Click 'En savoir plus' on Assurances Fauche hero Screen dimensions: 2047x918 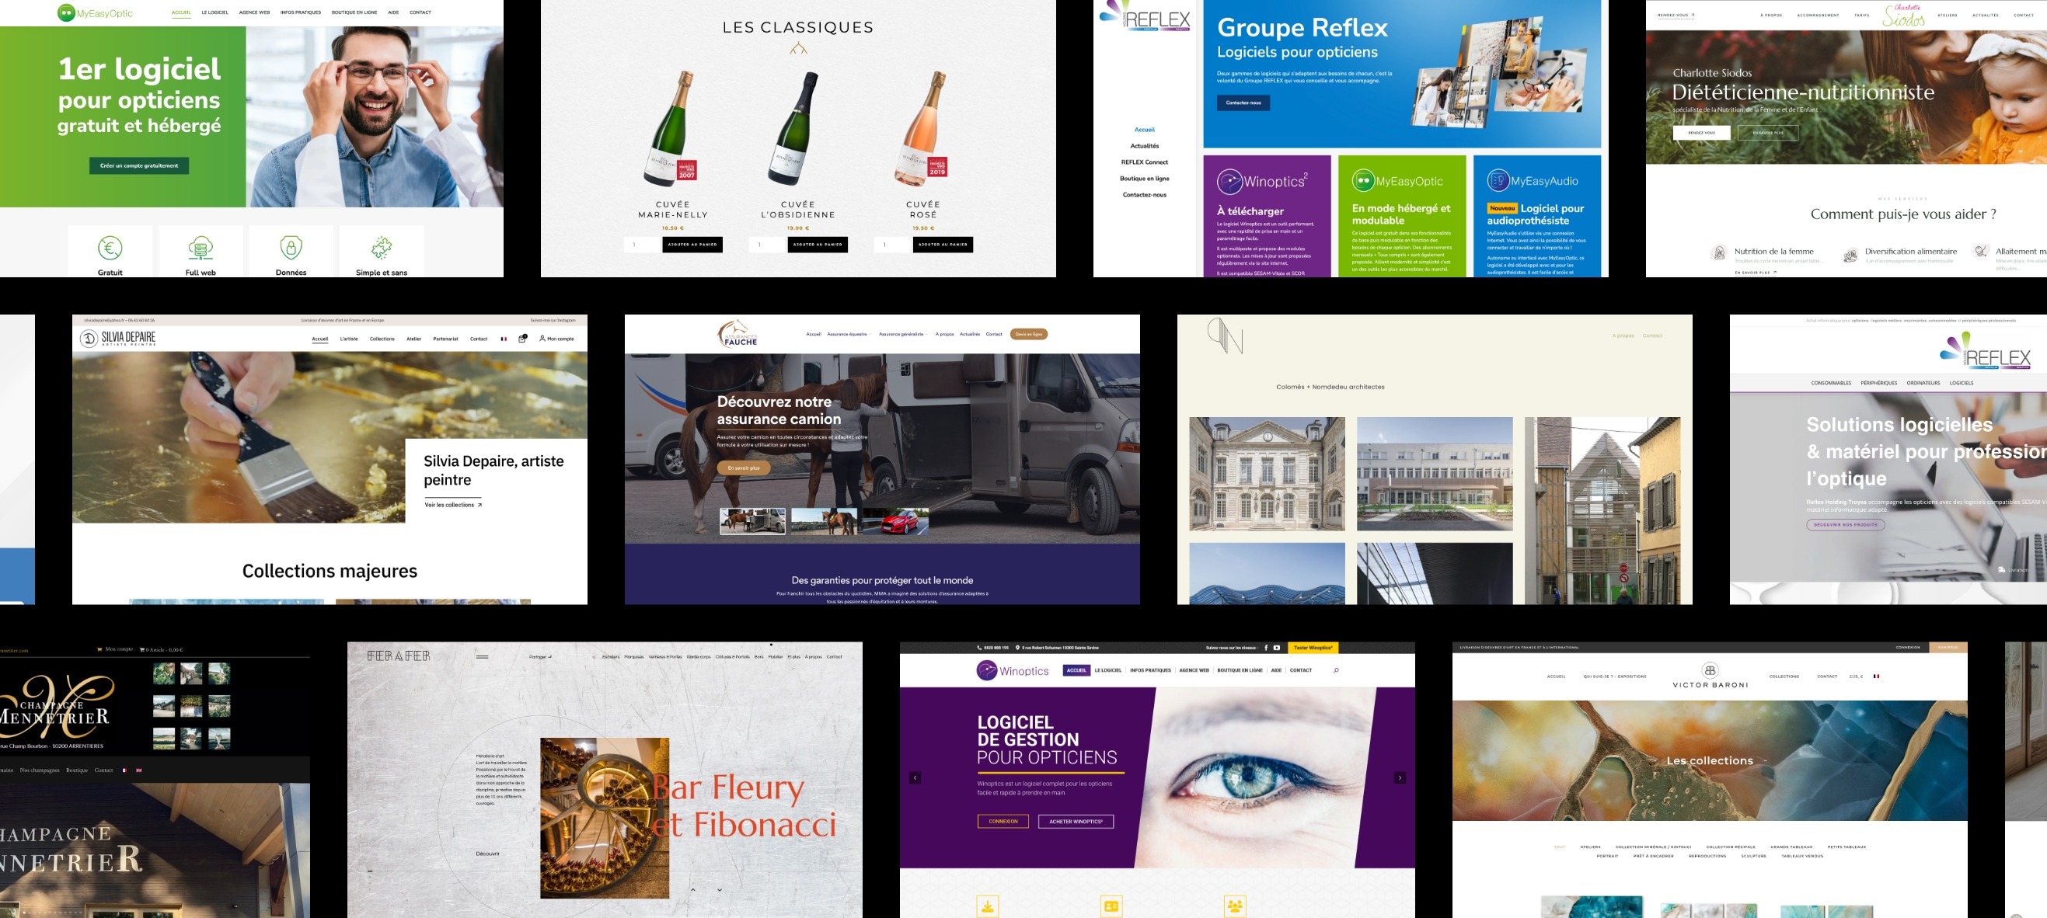click(x=744, y=468)
